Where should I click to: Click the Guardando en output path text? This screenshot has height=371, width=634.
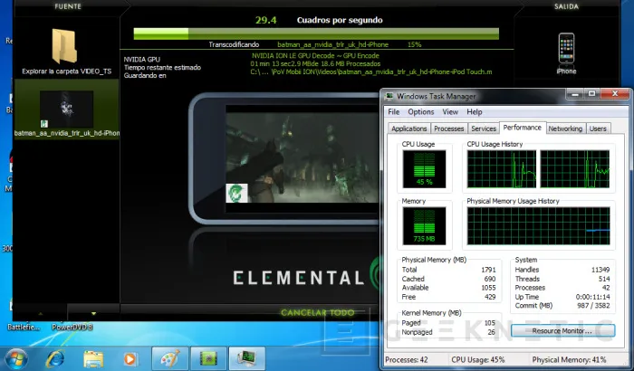pos(371,71)
